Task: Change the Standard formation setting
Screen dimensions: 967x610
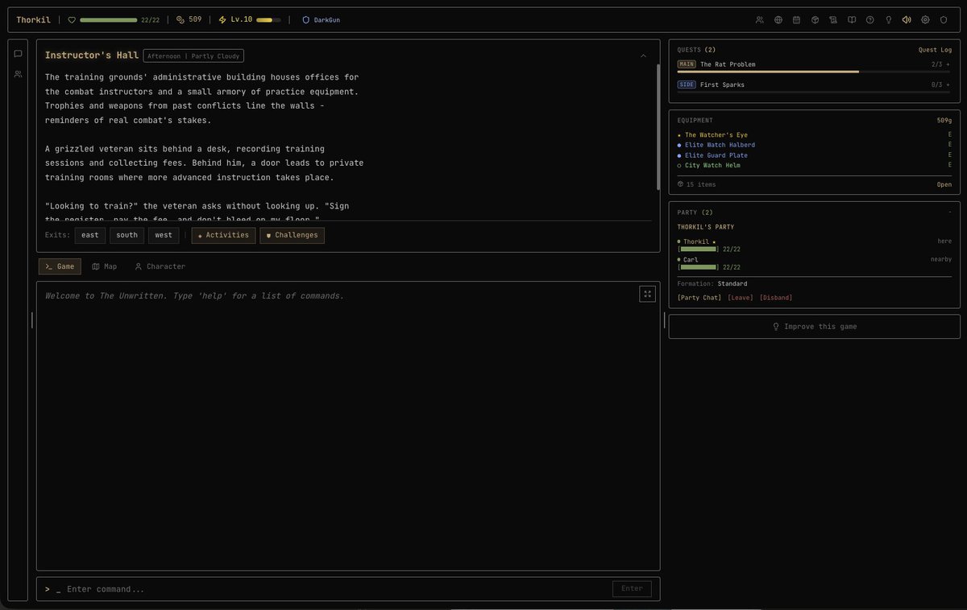Action: (x=733, y=283)
